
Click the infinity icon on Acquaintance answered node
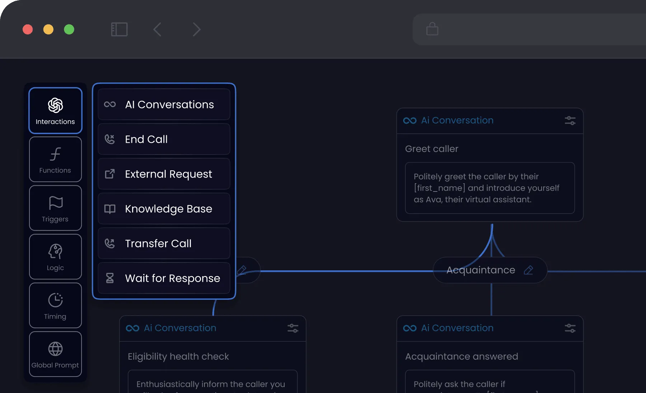[x=410, y=328]
